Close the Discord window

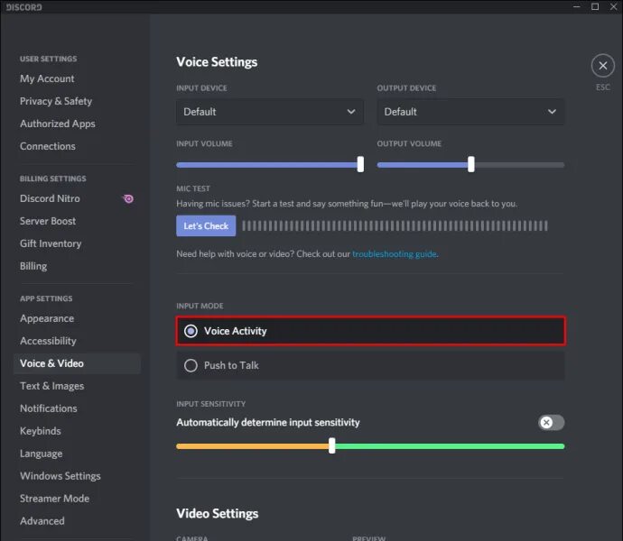click(613, 6)
